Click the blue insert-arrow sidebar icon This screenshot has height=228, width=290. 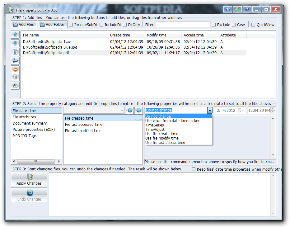tap(15, 61)
